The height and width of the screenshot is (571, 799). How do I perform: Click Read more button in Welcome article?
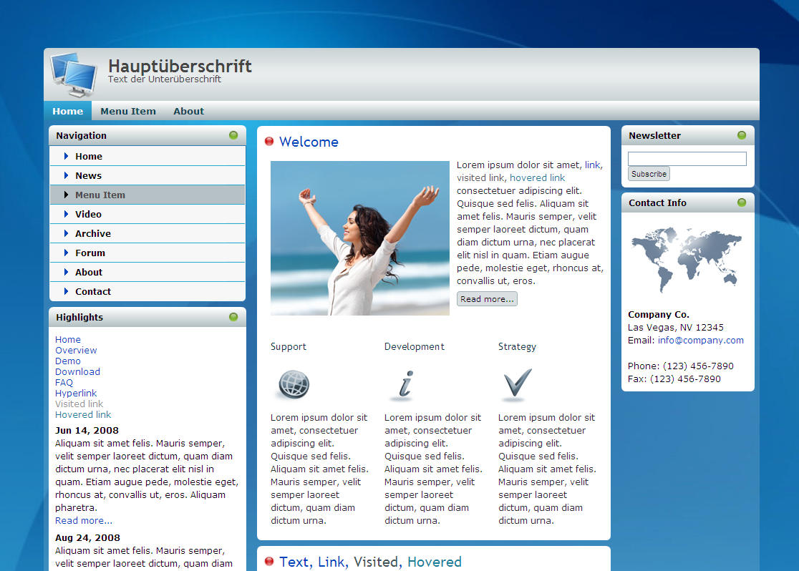click(487, 299)
